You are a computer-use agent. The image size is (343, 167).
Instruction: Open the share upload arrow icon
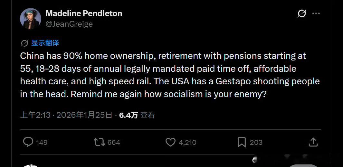(x=313, y=142)
